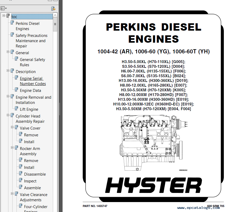This screenshot has width=233, height=212.
Task: Collapse the toc bookmark tree
Action: pos(4,15)
